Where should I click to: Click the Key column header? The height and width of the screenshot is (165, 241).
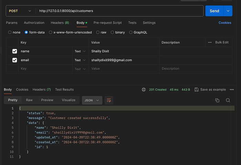tap(23, 43)
